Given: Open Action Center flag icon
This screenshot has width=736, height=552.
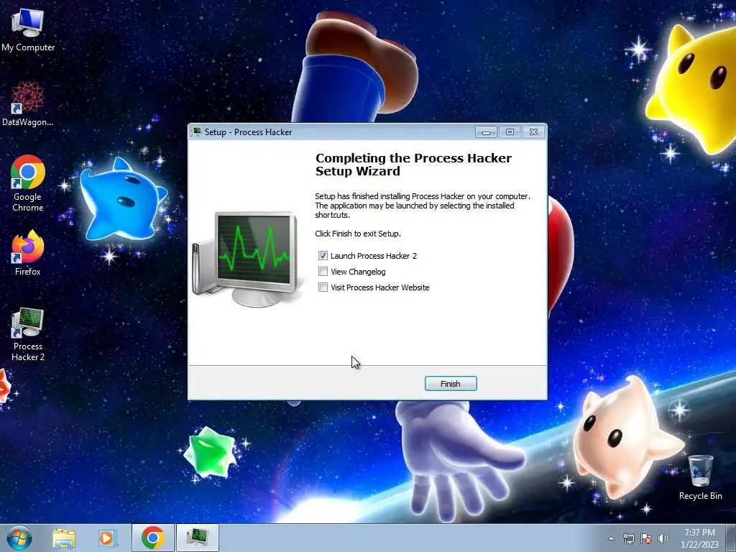Looking at the screenshot, I should tap(646, 538).
